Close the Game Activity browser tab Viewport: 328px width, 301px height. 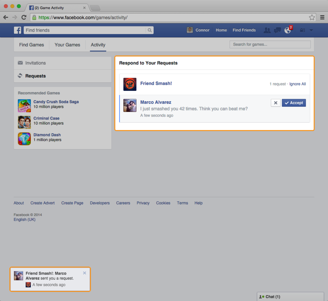coord(84,8)
